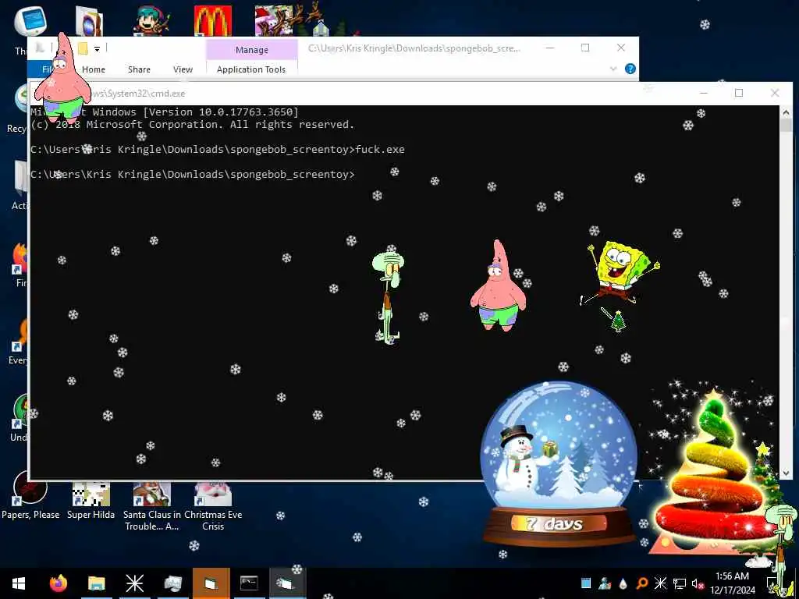Screen dimensions: 799x599
Task: Click the Explorer help question mark icon
Action: (x=630, y=69)
